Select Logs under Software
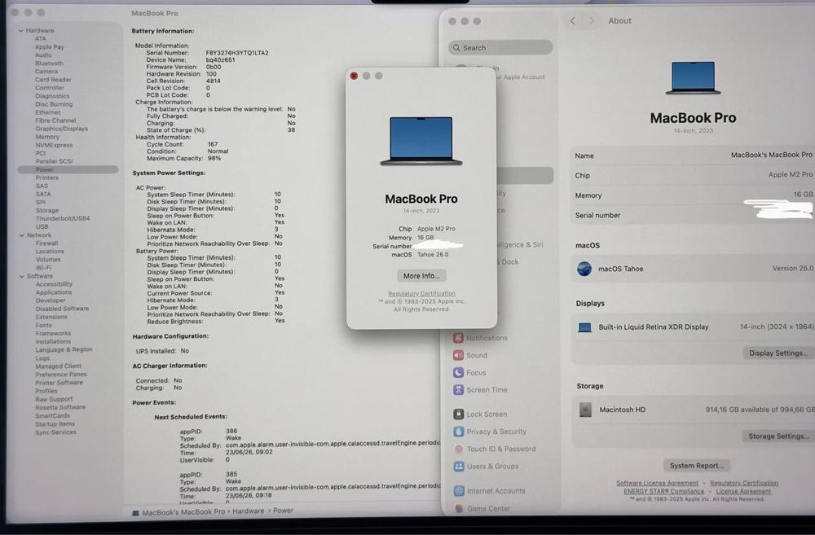The image size is (815, 535). pos(42,357)
